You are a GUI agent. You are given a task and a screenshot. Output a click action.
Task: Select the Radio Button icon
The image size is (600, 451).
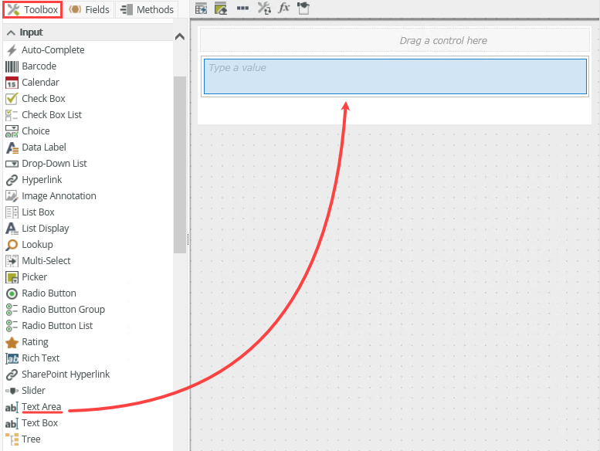12,293
